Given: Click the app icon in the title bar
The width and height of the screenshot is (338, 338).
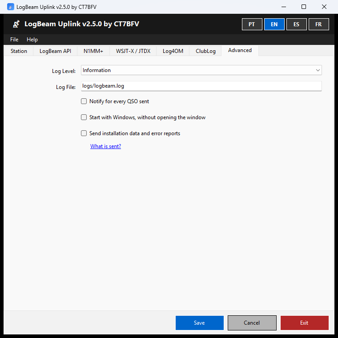Looking at the screenshot, I should [x=10, y=7].
